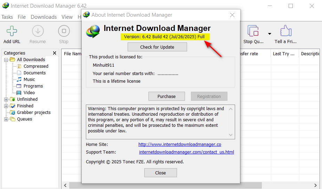Click the Tell a Friend thumbs-up icon
The height and width of the screenshot is (189, 322).
click(x=285, y=31)
